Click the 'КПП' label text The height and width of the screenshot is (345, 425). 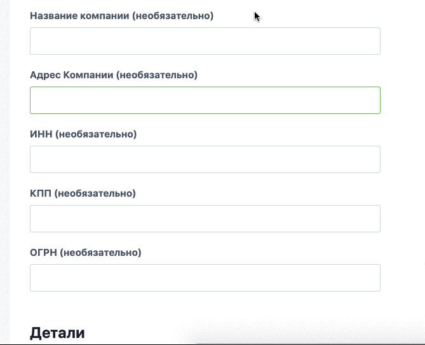[41, 194]
